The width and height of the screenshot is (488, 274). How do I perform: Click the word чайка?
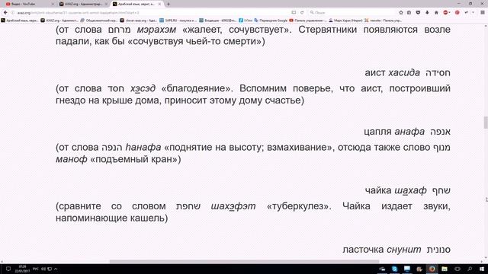point(378,191)
